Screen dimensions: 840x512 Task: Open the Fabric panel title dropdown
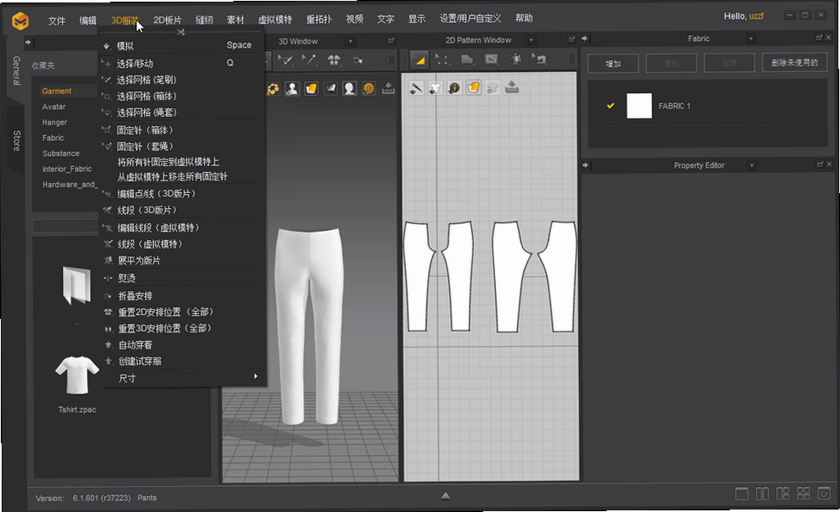[x=750, y=39]
